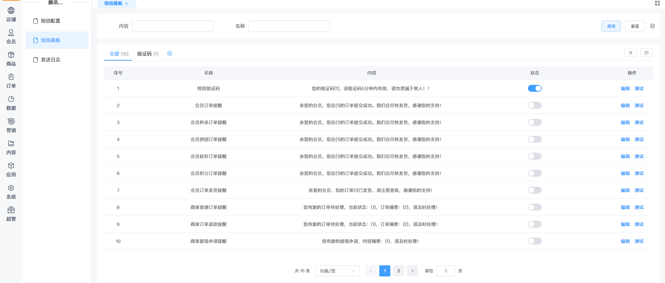Test the 商家普通订单提醒 template

click(639, 207)
